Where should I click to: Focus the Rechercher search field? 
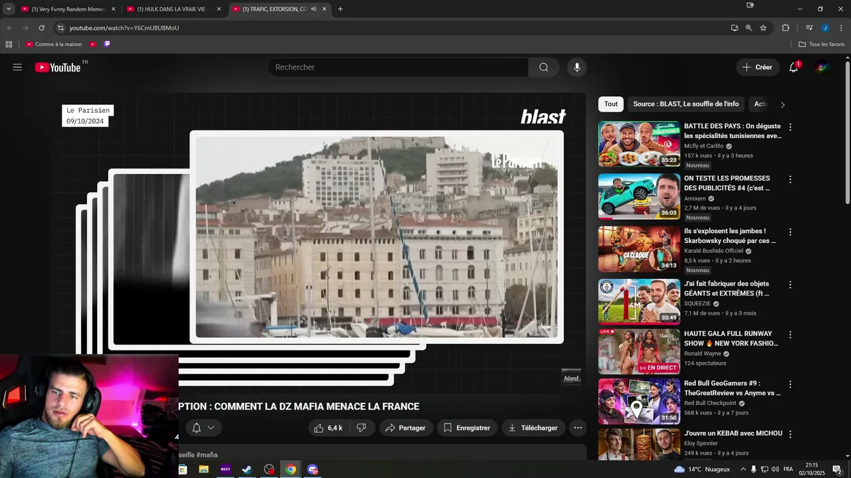[x=398, y=67]
